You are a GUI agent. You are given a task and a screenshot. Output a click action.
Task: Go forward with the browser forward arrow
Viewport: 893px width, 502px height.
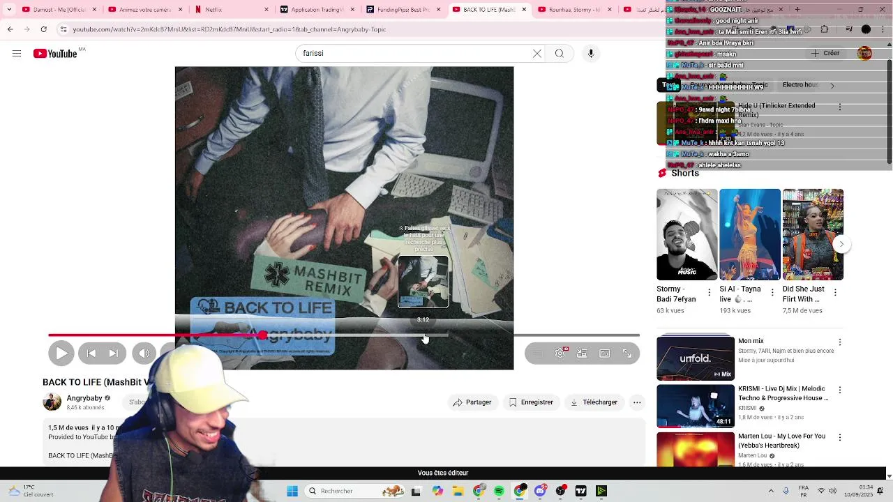coord(27,29)
